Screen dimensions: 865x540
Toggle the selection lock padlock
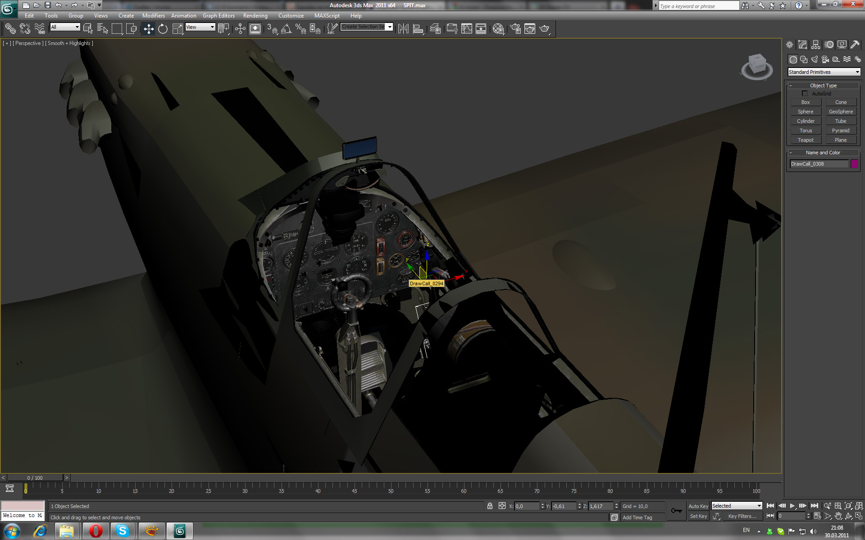coord(490,506)
